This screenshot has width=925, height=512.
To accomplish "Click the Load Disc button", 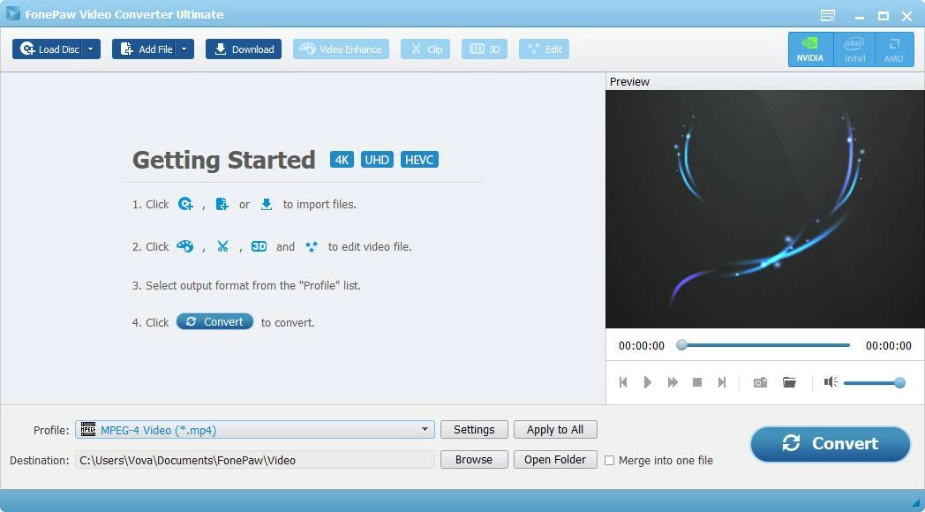I will (x=48, y=49).
